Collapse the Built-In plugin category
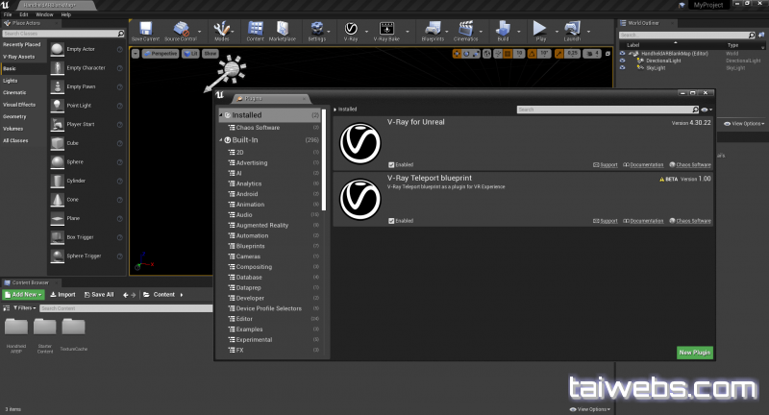The width and height of the screenshot is (769, 415). pos(223,139)
